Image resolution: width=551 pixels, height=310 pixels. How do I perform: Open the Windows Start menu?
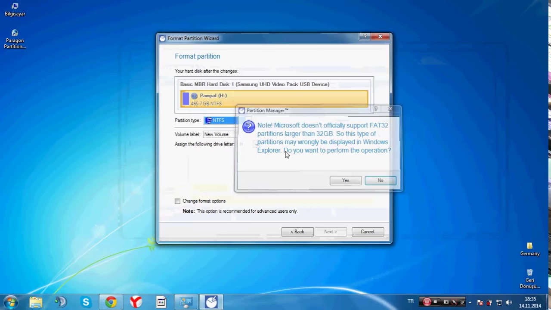[11, 302]
